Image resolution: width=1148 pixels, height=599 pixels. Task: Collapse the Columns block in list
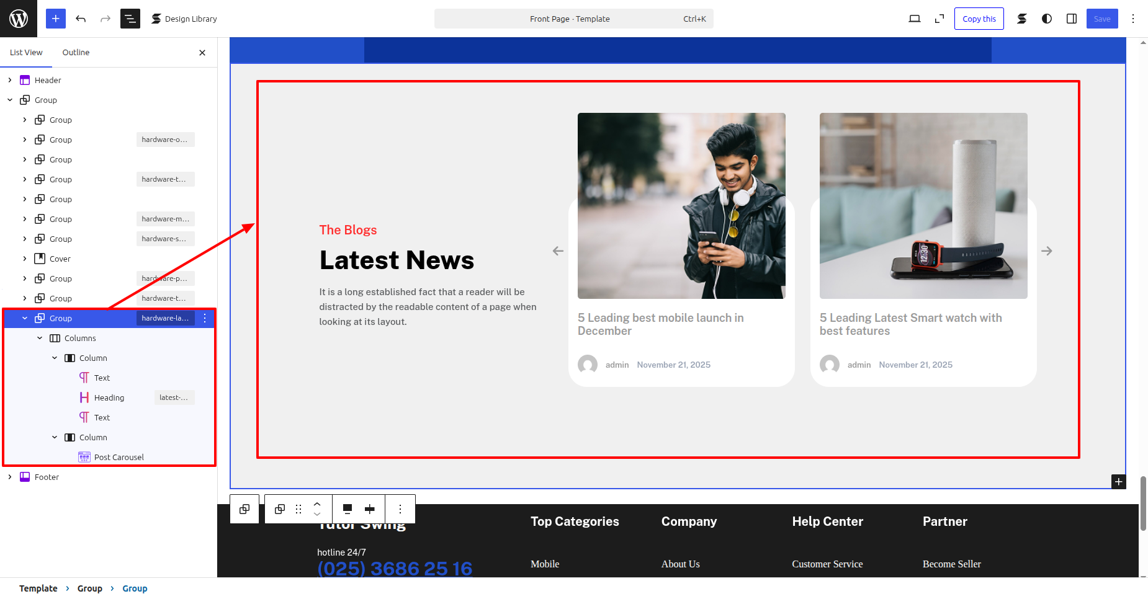(x=40, y=338)
